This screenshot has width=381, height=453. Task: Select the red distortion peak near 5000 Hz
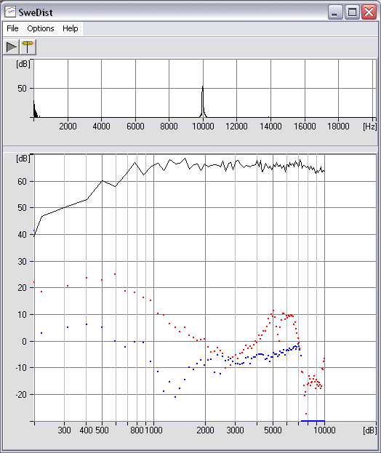coord(273,310)
